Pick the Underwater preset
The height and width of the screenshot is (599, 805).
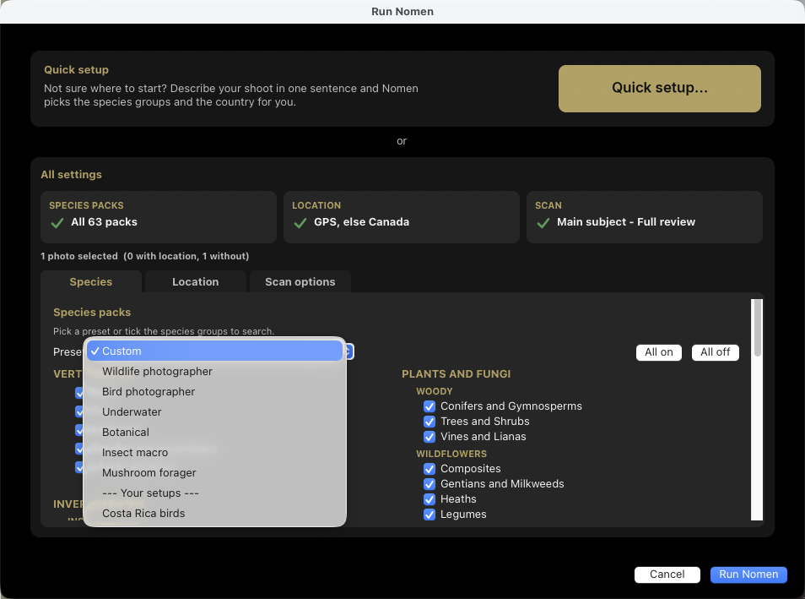click(214, 411)
